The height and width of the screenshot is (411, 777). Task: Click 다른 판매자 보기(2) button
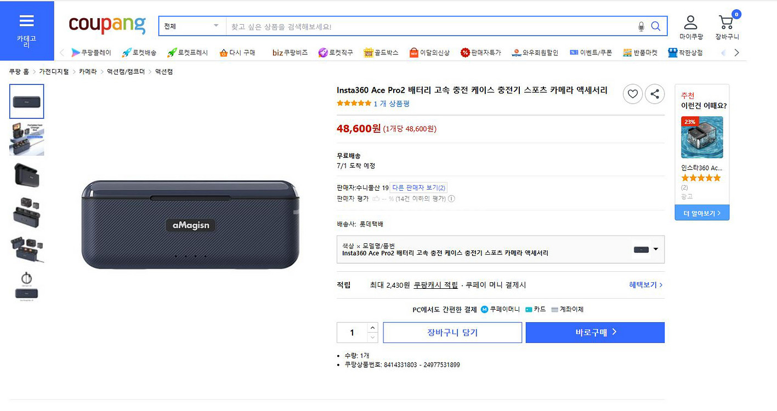tap(419, 188)
